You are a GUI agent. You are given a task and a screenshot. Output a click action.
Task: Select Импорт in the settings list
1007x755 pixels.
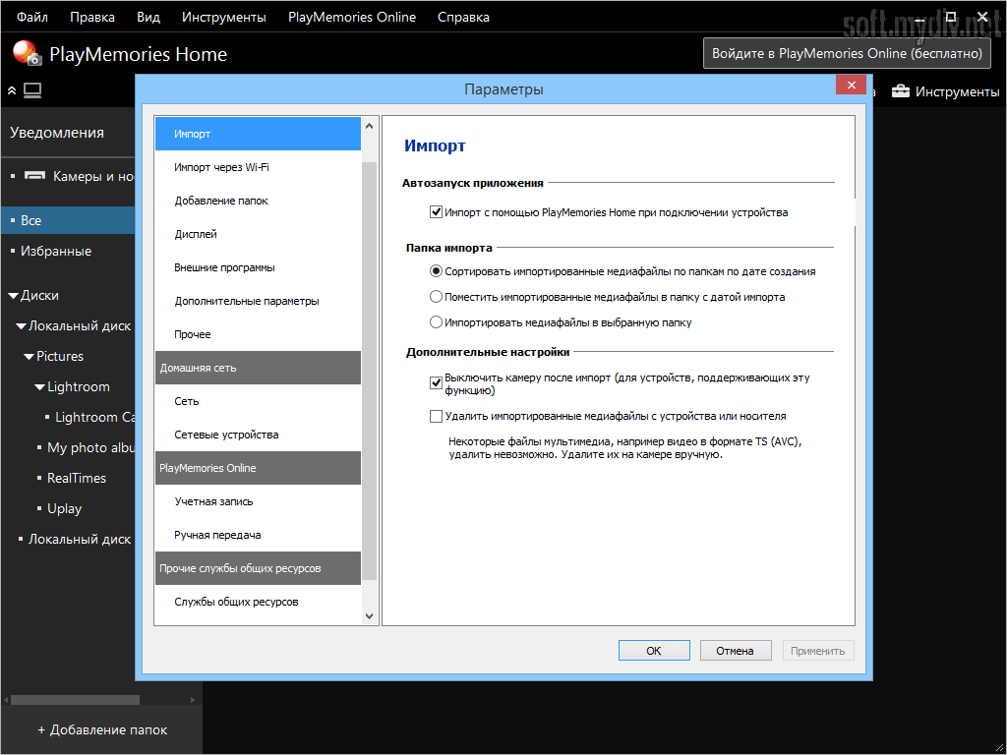tap(258, 134)
